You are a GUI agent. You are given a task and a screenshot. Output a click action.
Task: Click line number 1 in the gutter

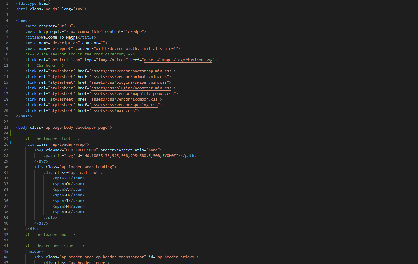click(7, 4)
